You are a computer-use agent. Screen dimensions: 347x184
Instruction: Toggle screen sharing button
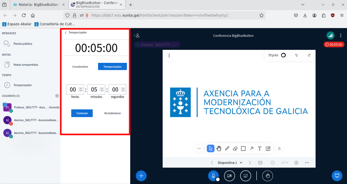pos(246,176)
